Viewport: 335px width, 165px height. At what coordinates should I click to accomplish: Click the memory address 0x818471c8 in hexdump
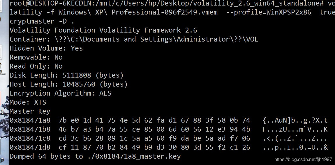coord(30,138)
